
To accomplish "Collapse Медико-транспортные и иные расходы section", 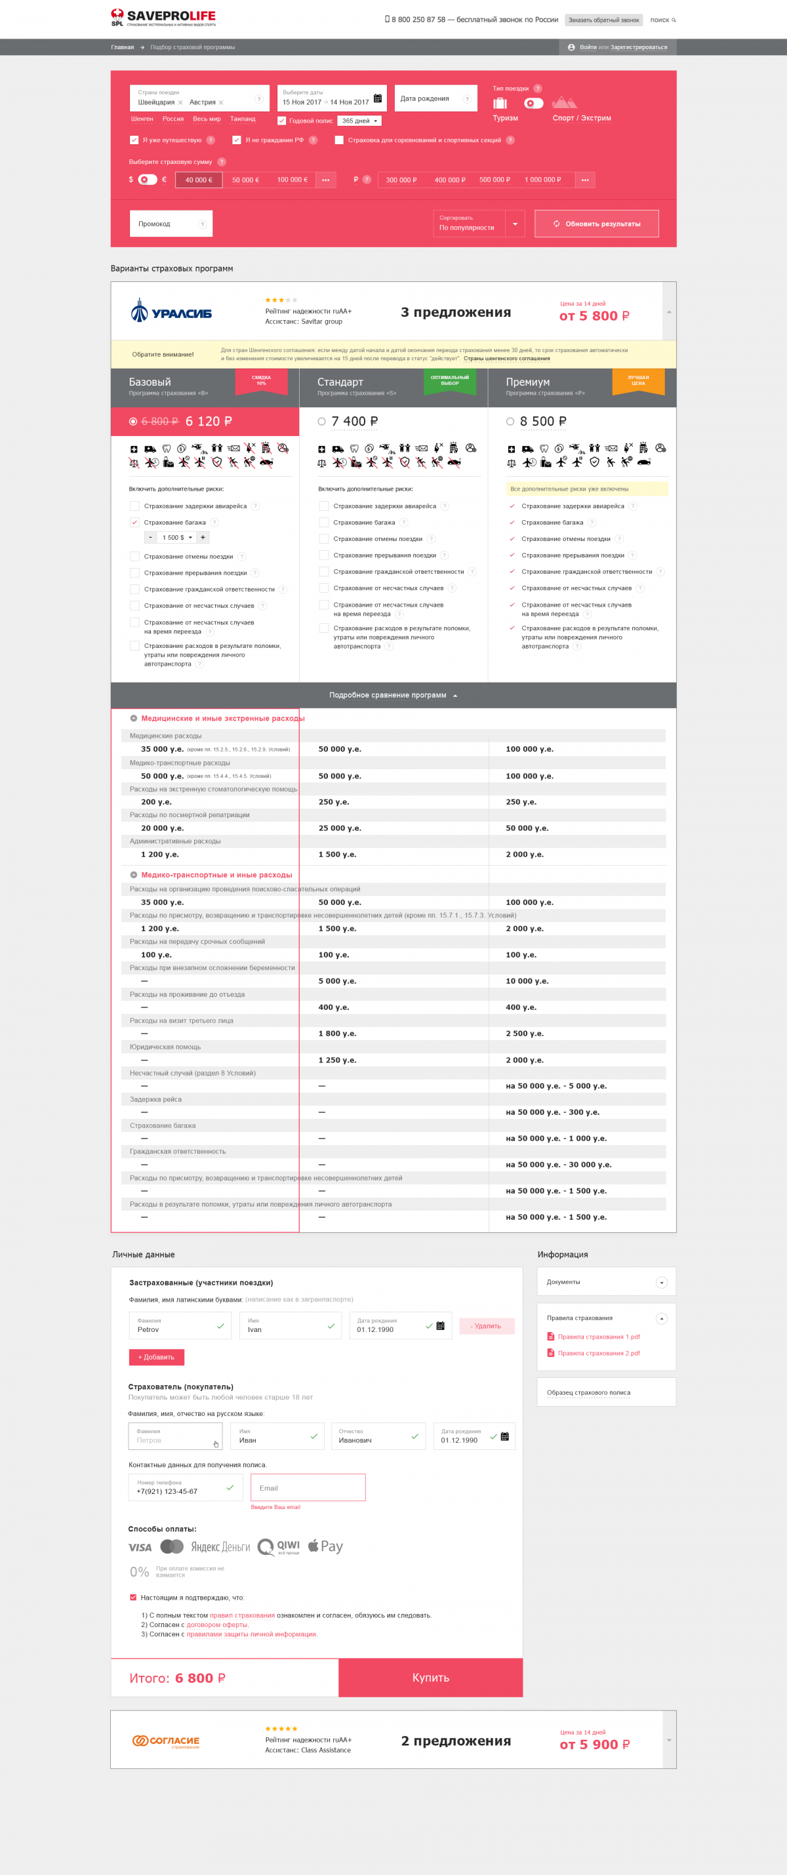I will click(134, 875).
